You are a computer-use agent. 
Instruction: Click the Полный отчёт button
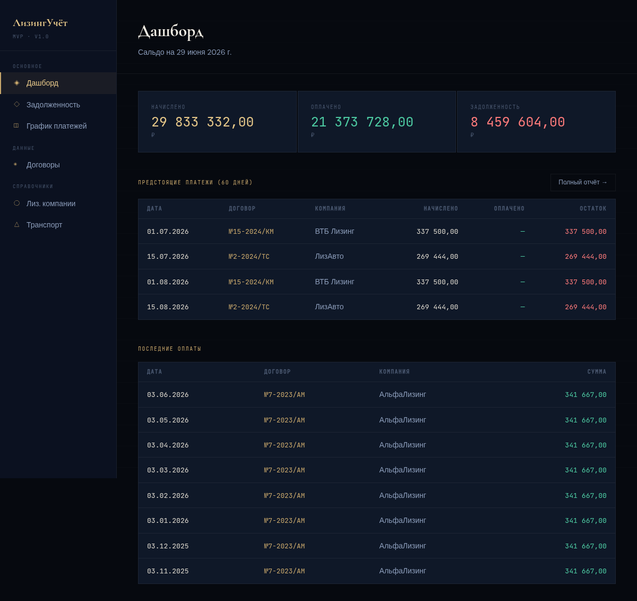tap(583, 182)
